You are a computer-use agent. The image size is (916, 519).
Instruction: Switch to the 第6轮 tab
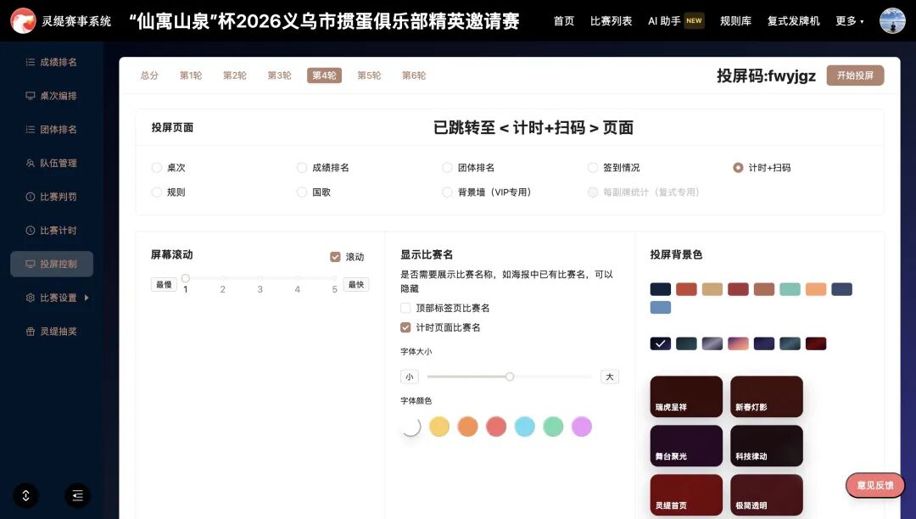pos(414,75)
